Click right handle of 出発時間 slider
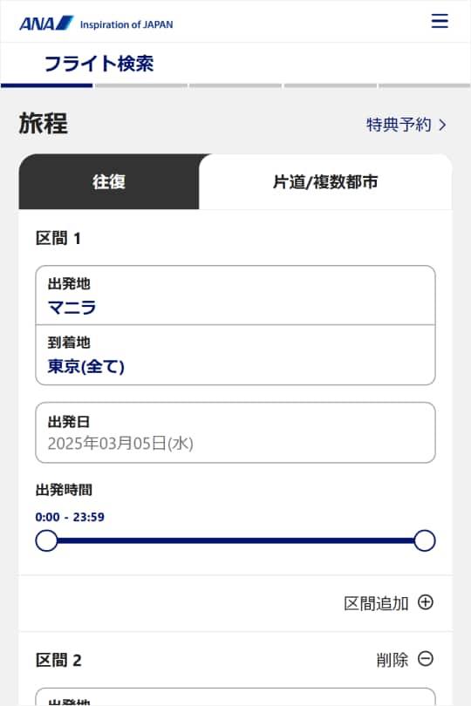This screenshot has height=706, width=471. [x=425, y=540]
